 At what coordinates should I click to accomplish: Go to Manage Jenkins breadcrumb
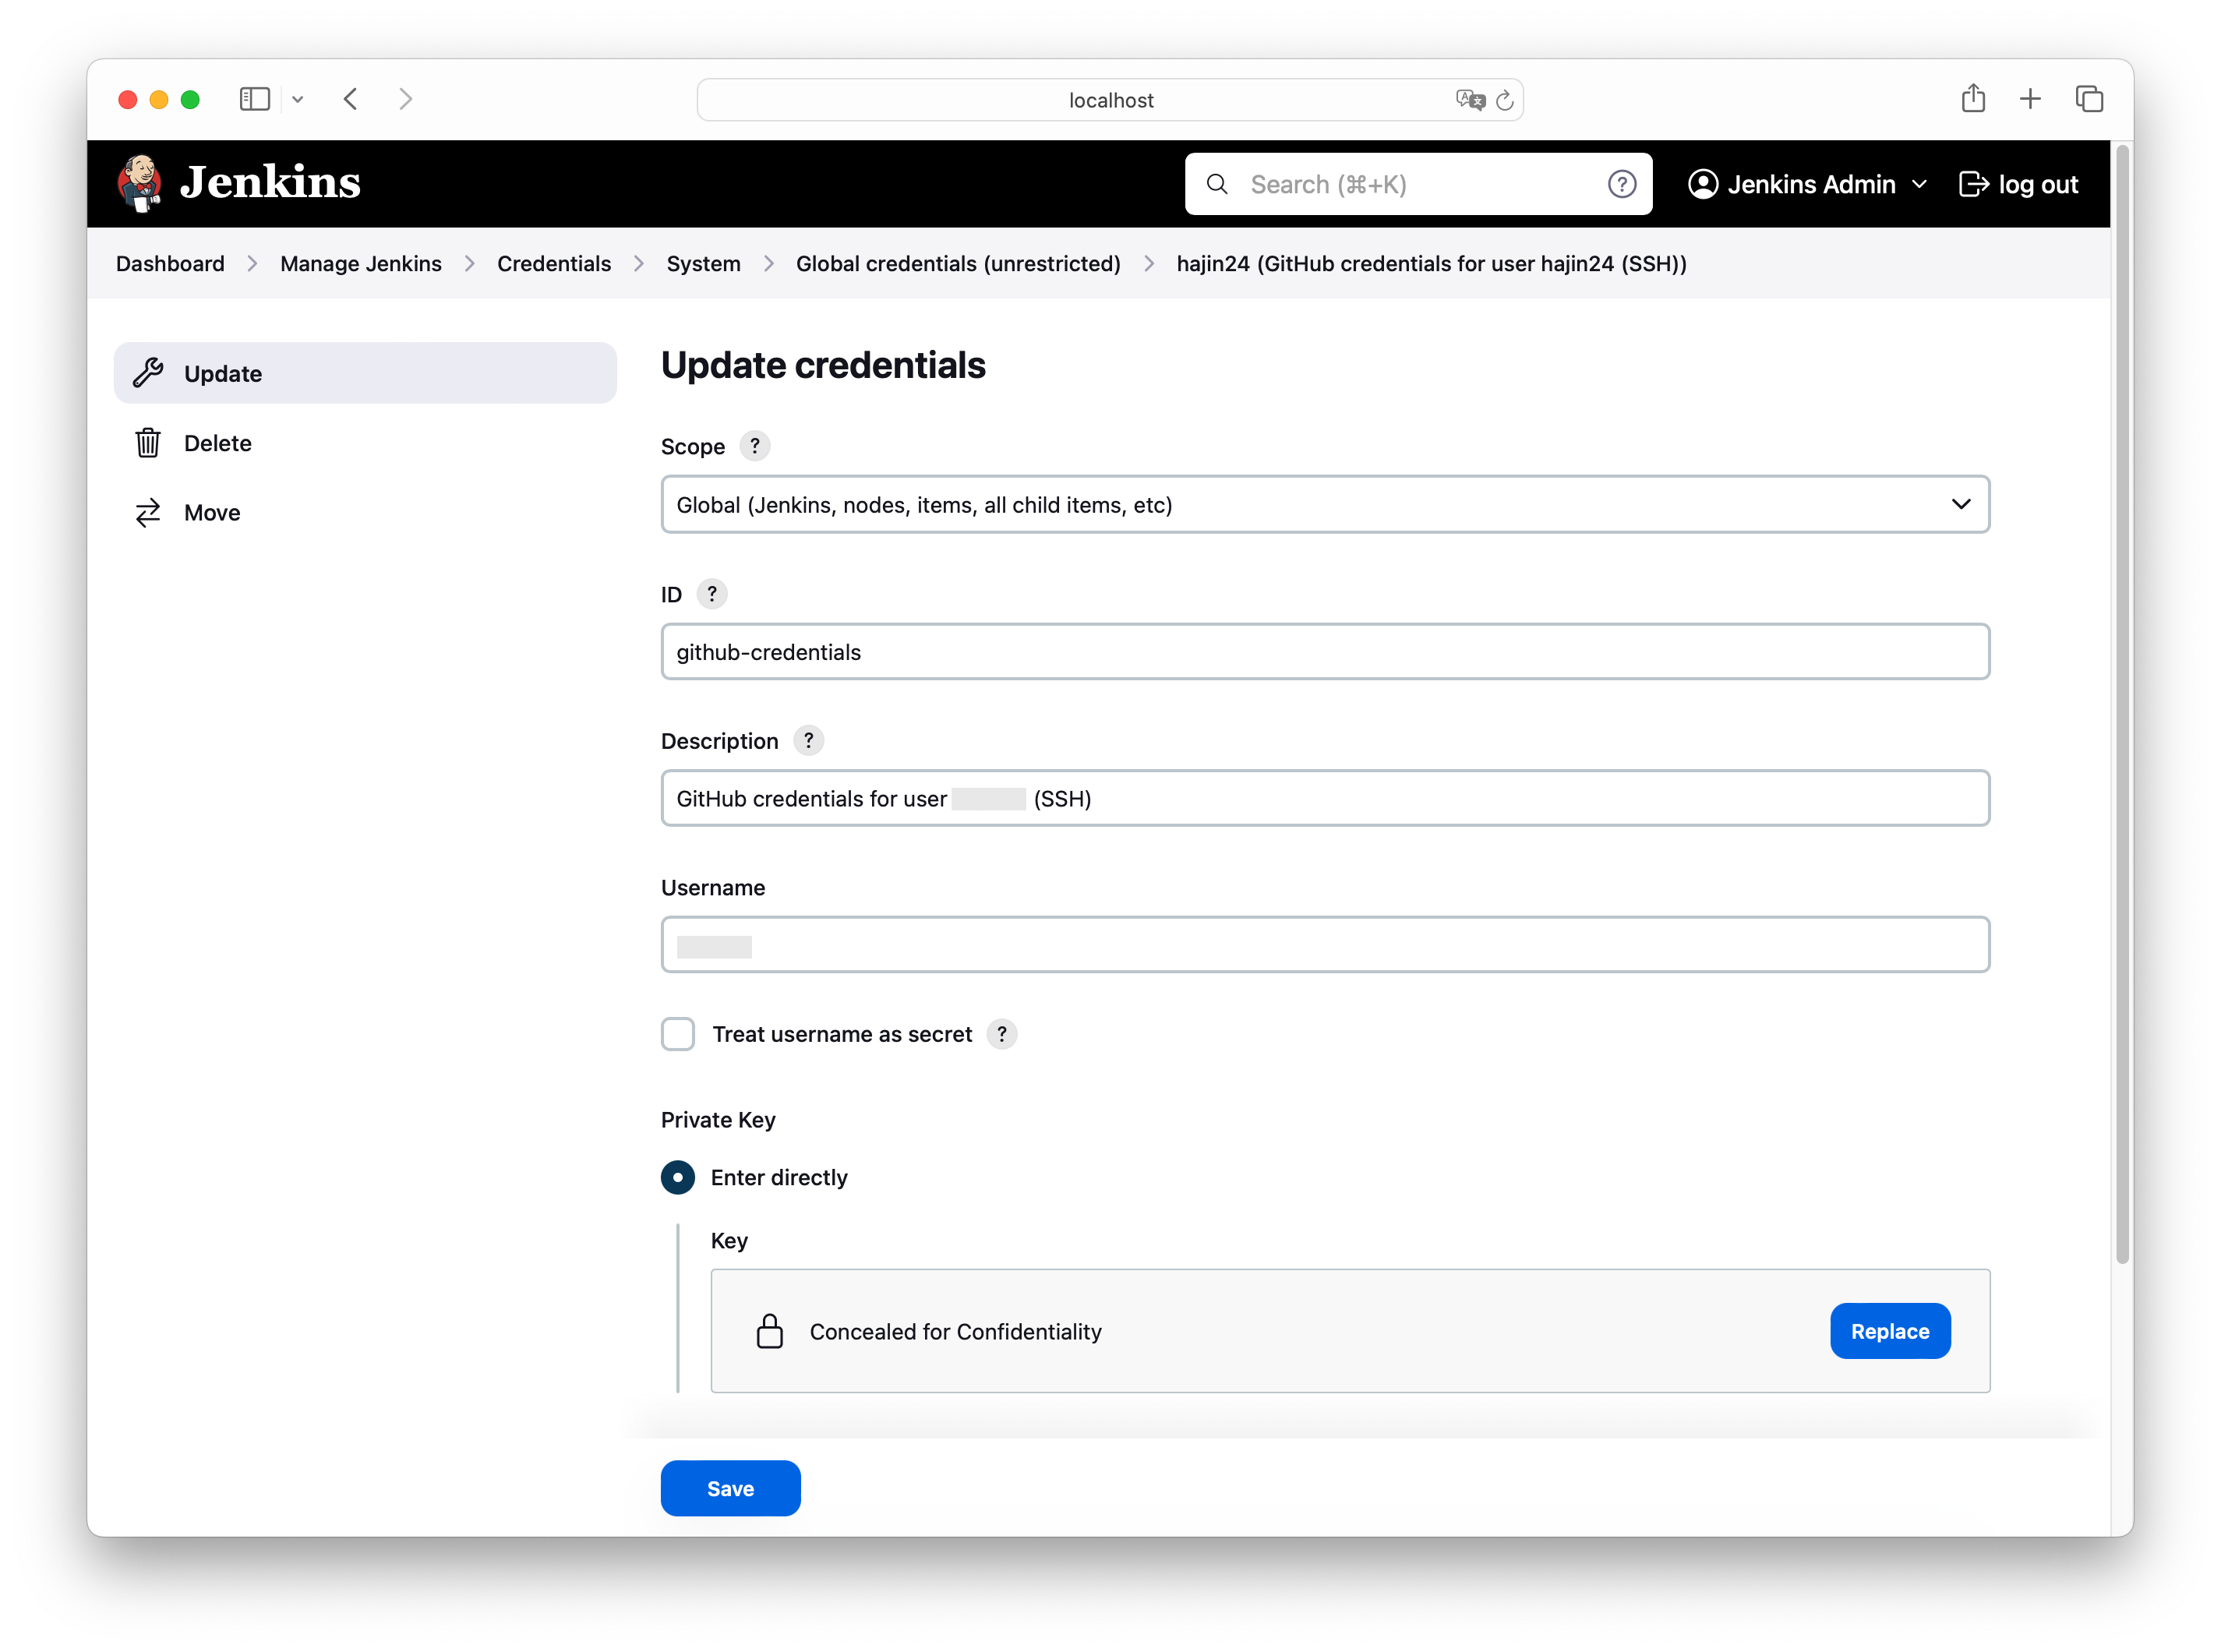360,264
